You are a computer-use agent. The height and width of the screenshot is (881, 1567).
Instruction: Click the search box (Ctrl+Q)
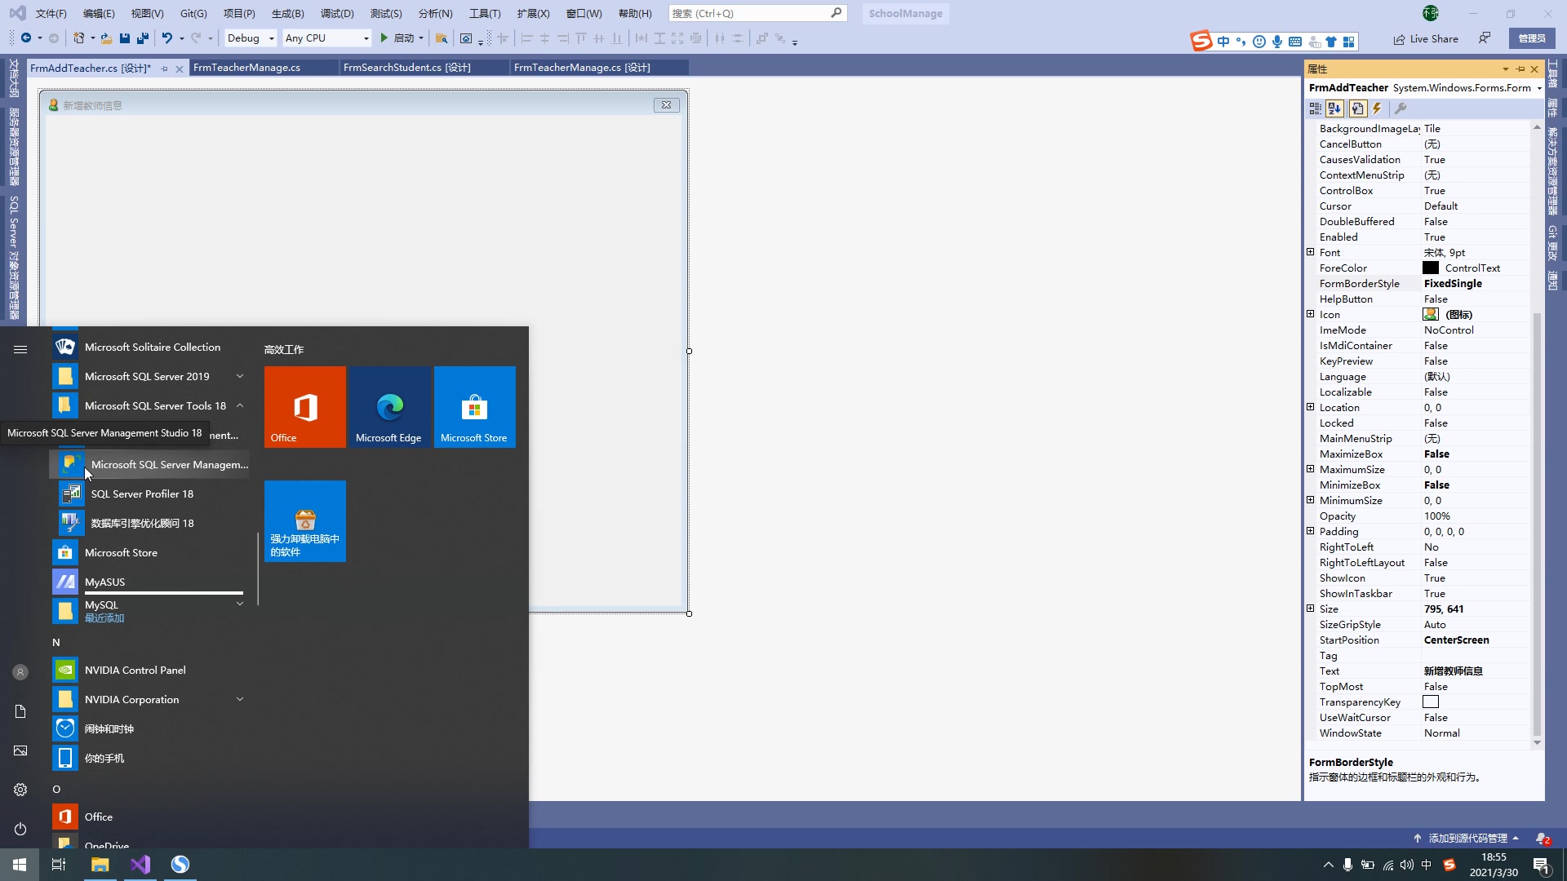pyautogui.click(x=749, y=13)
